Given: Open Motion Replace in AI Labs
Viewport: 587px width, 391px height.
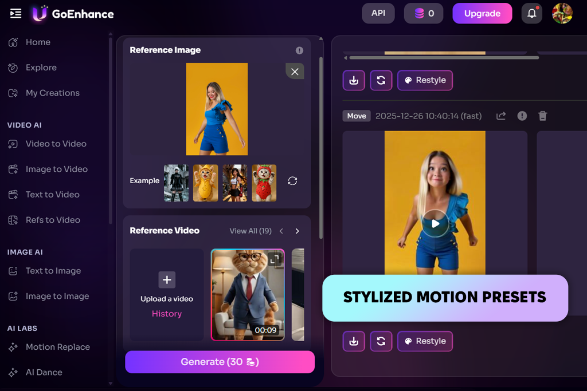Looking at the screenshot, I should pos(58,347).
